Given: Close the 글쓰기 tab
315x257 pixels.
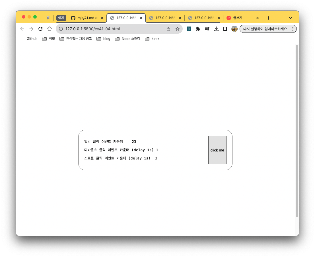Looking at the screenshot, I should point(257,18).
